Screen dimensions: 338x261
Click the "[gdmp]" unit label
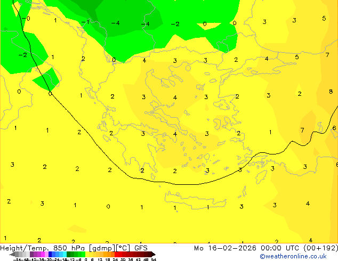coord(102,248)
